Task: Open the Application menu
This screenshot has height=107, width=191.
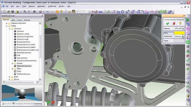Action: click(41, 6)
